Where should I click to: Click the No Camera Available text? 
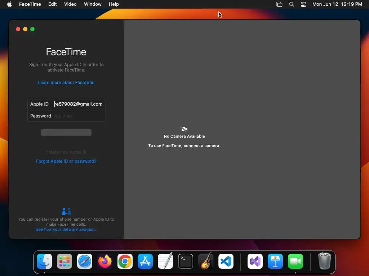184,136
